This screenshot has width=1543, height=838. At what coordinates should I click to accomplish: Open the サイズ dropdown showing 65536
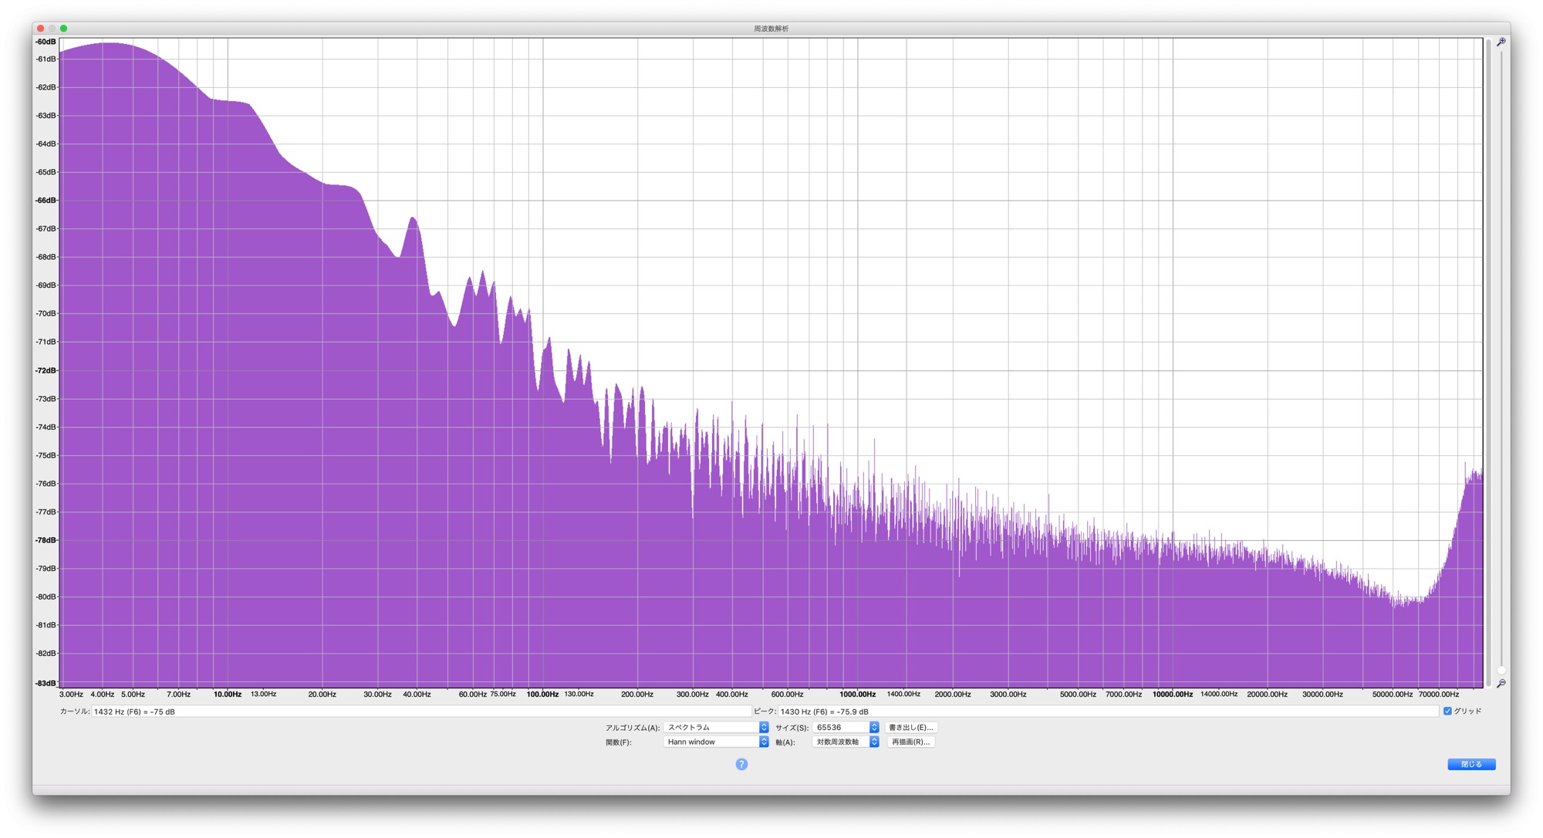[x=846, y=728]
